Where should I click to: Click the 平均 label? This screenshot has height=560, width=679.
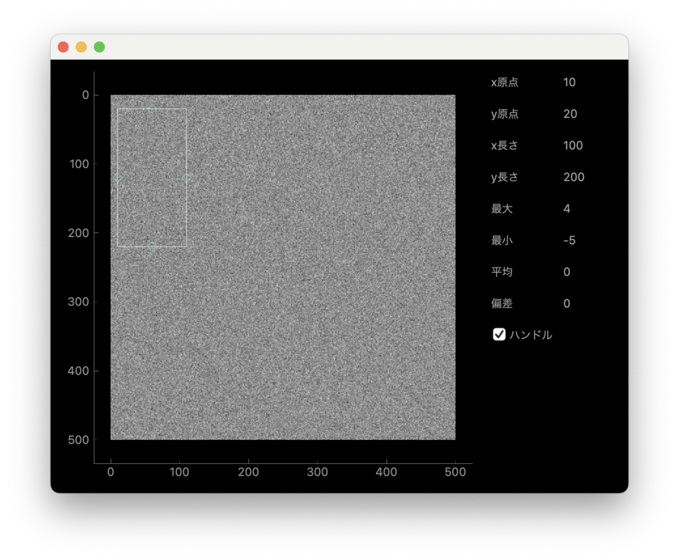502,272
